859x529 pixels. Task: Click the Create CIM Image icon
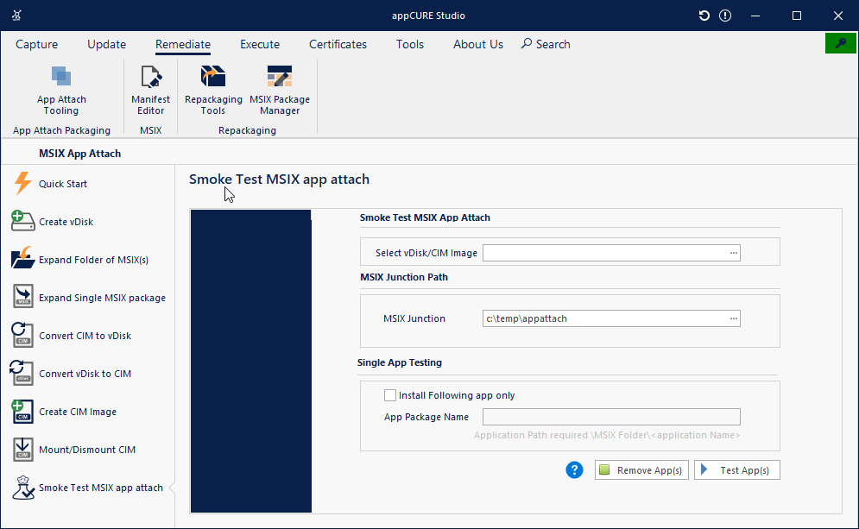pos(22,412)
